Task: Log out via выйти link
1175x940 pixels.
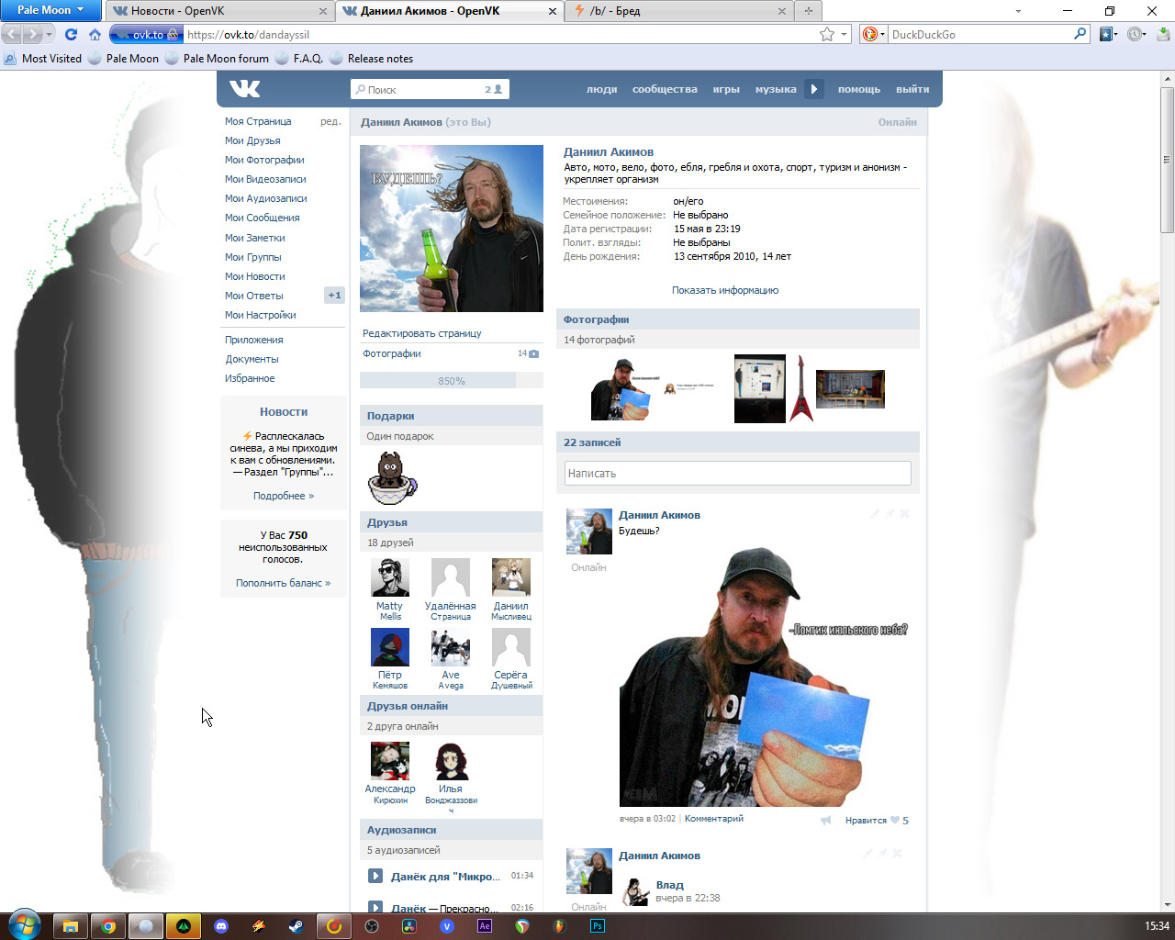Action: click(912, 89)
